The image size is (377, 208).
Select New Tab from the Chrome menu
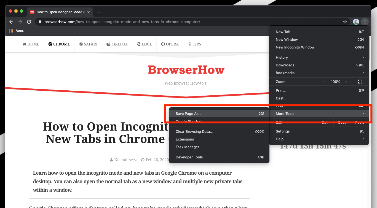pyautogui.click(x=319, y=32)
